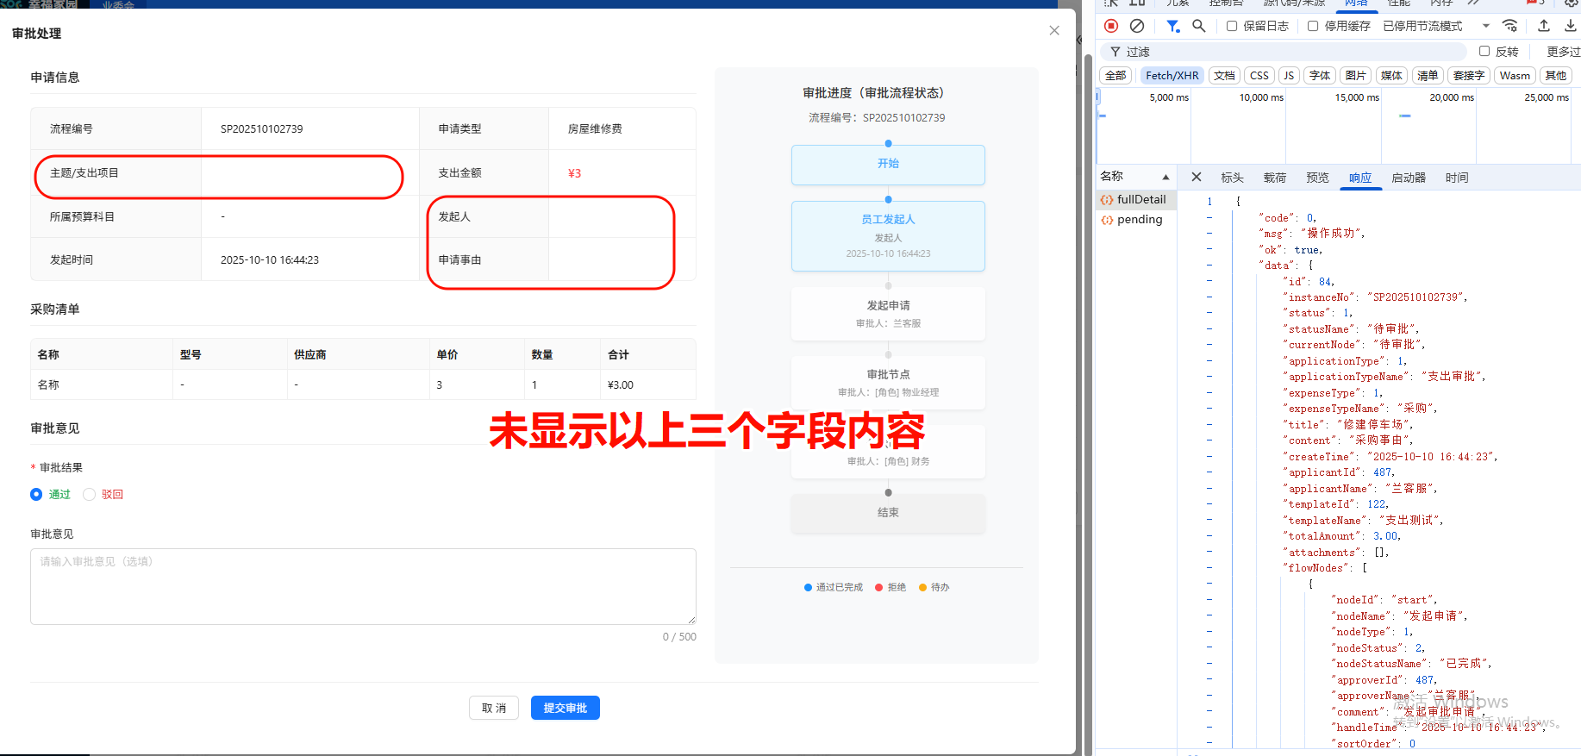Filter requests by Fetch/XHR
The height and width of the screenshot is (756, 1581).
pos(1172,75)
